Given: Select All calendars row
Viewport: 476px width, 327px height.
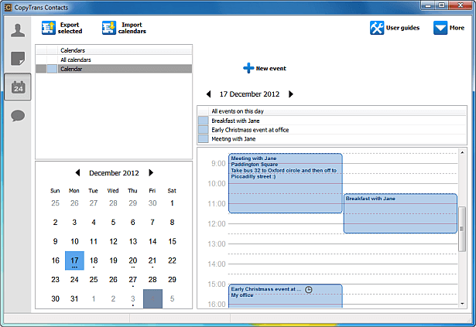Looking at the screenshot, I should point(114,60).
